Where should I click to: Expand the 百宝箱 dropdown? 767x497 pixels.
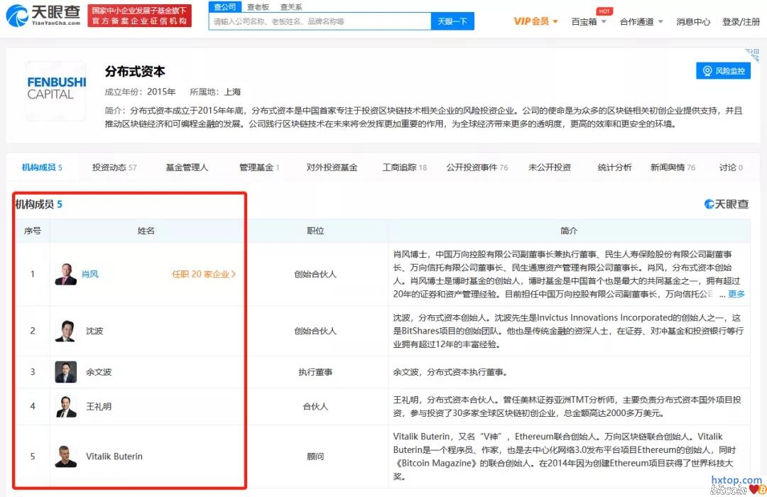coord(589,21)
